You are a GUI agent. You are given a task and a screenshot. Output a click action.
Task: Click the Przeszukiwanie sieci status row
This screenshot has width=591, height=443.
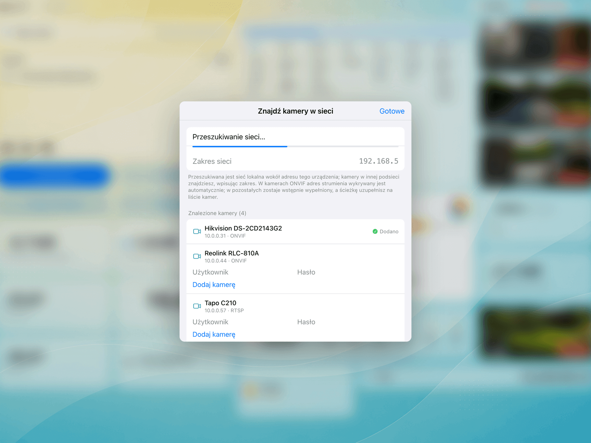coord(295,137)
